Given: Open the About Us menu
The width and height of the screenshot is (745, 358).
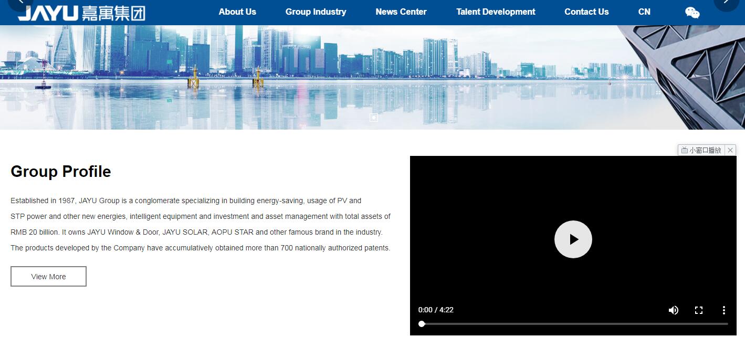Looking at the screenshot, I should point(237,12).
